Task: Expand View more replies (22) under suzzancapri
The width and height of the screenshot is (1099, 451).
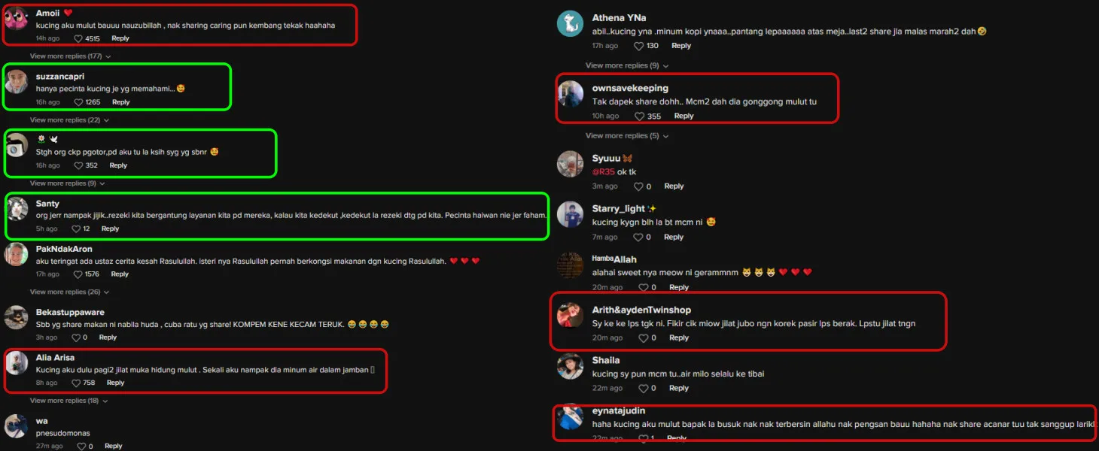Action: pos(69,120)
